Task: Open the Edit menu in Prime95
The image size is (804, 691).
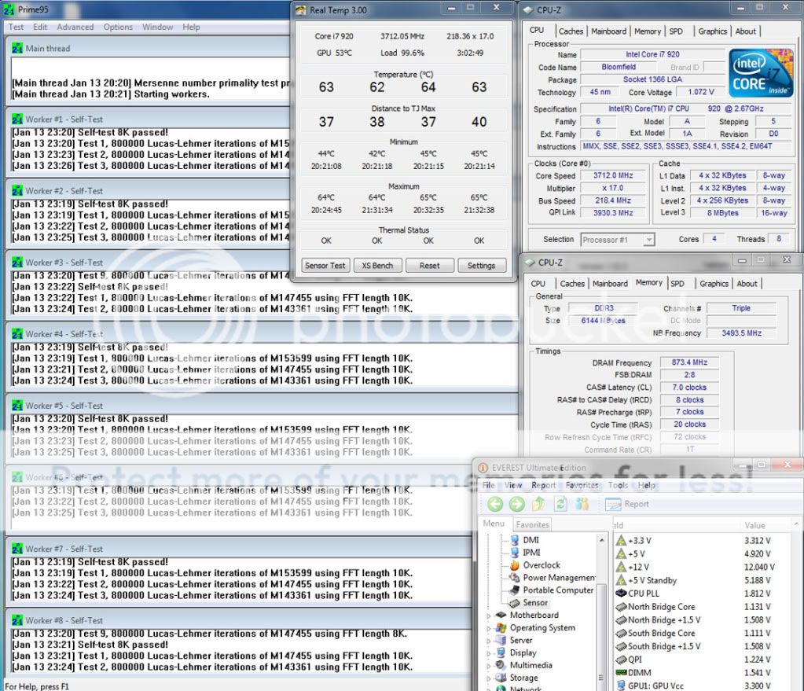Action: [x=40, y=27]
